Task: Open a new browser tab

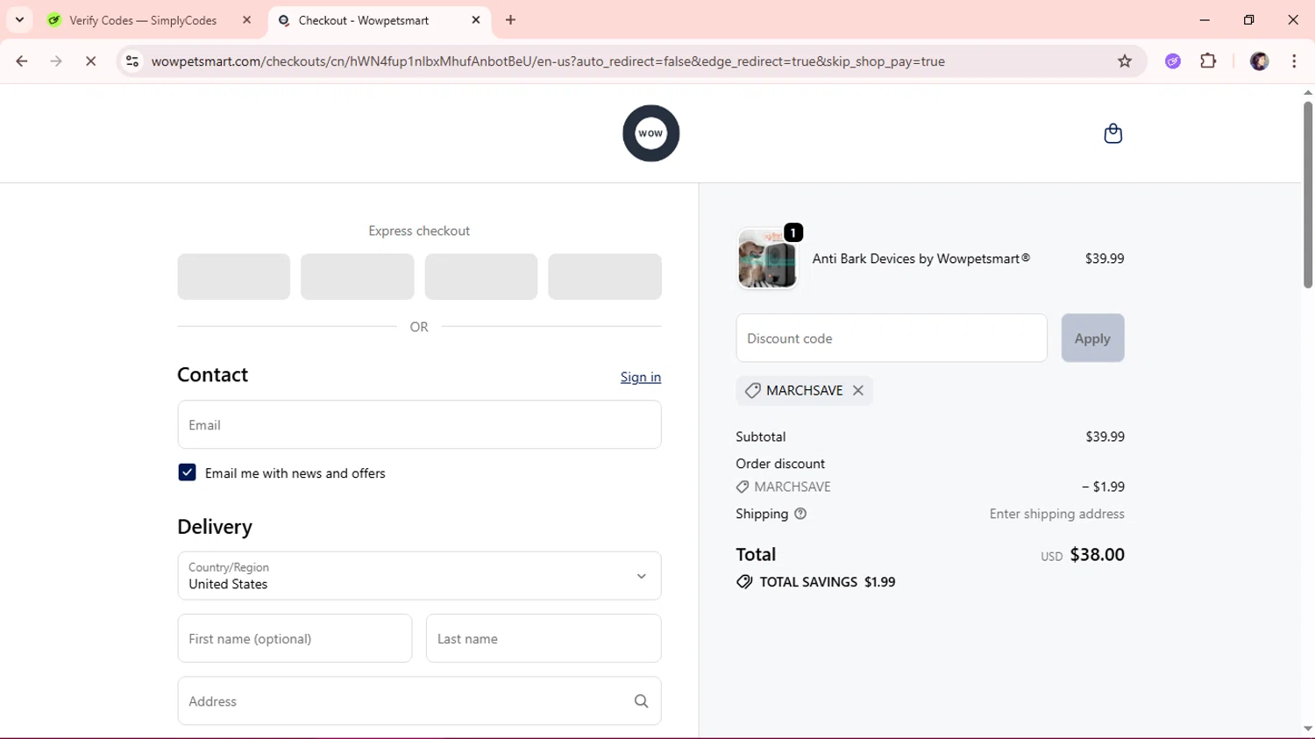Action: point(510,20)
